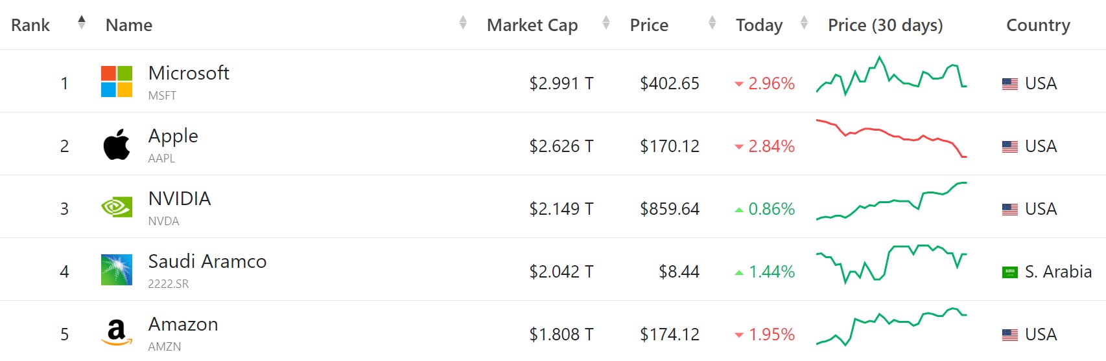Click NVIDIA's green 30-day price chart
The height and width of the screenshot is (361, 1106).
coord(891,202)
